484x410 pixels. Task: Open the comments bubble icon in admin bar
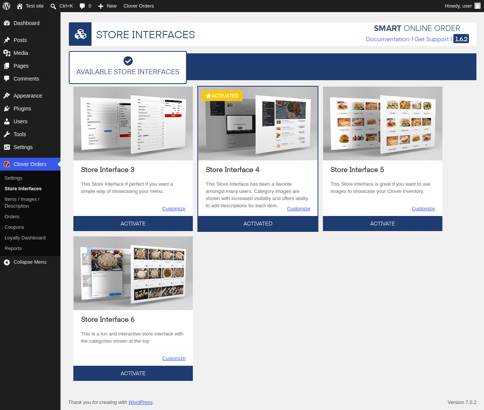(x=82, y=6)
